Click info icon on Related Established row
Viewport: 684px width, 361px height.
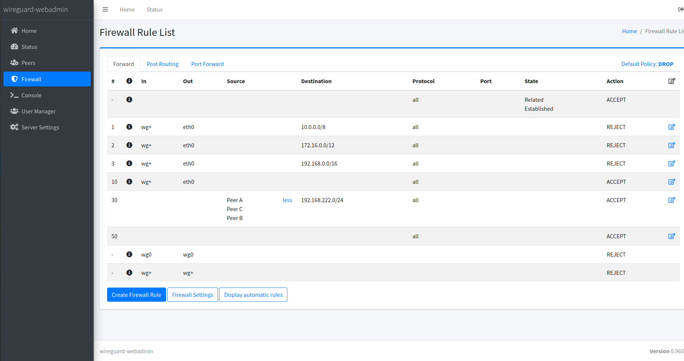point(129,100)
